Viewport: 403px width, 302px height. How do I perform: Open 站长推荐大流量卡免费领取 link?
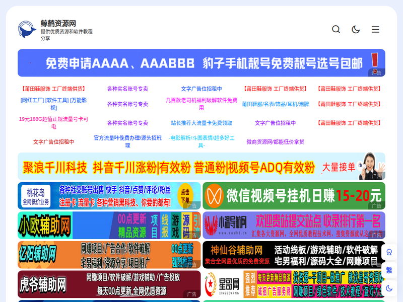click(x=201, y=123)
